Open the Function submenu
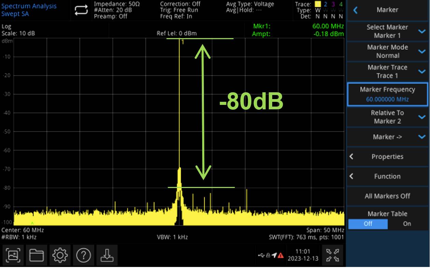The width and height of the screenshot is (430, 268). [388, 176]
